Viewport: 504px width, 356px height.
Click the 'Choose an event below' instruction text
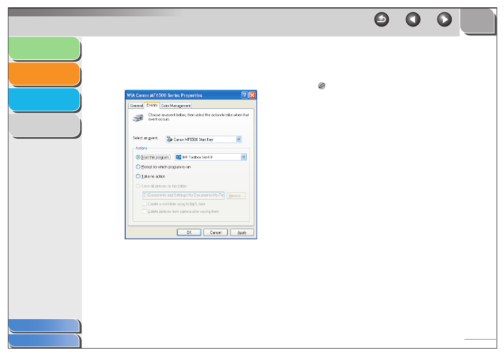click(x=199, y=117)
